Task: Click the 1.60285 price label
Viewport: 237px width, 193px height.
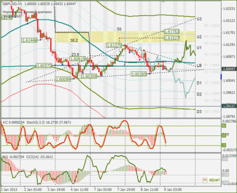Action: [x=139, y=74]
